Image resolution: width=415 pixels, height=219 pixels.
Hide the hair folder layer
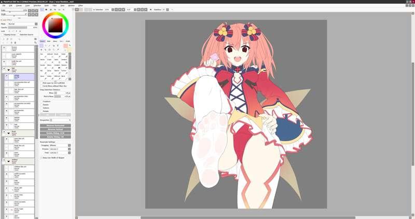[x=4, y=69]
